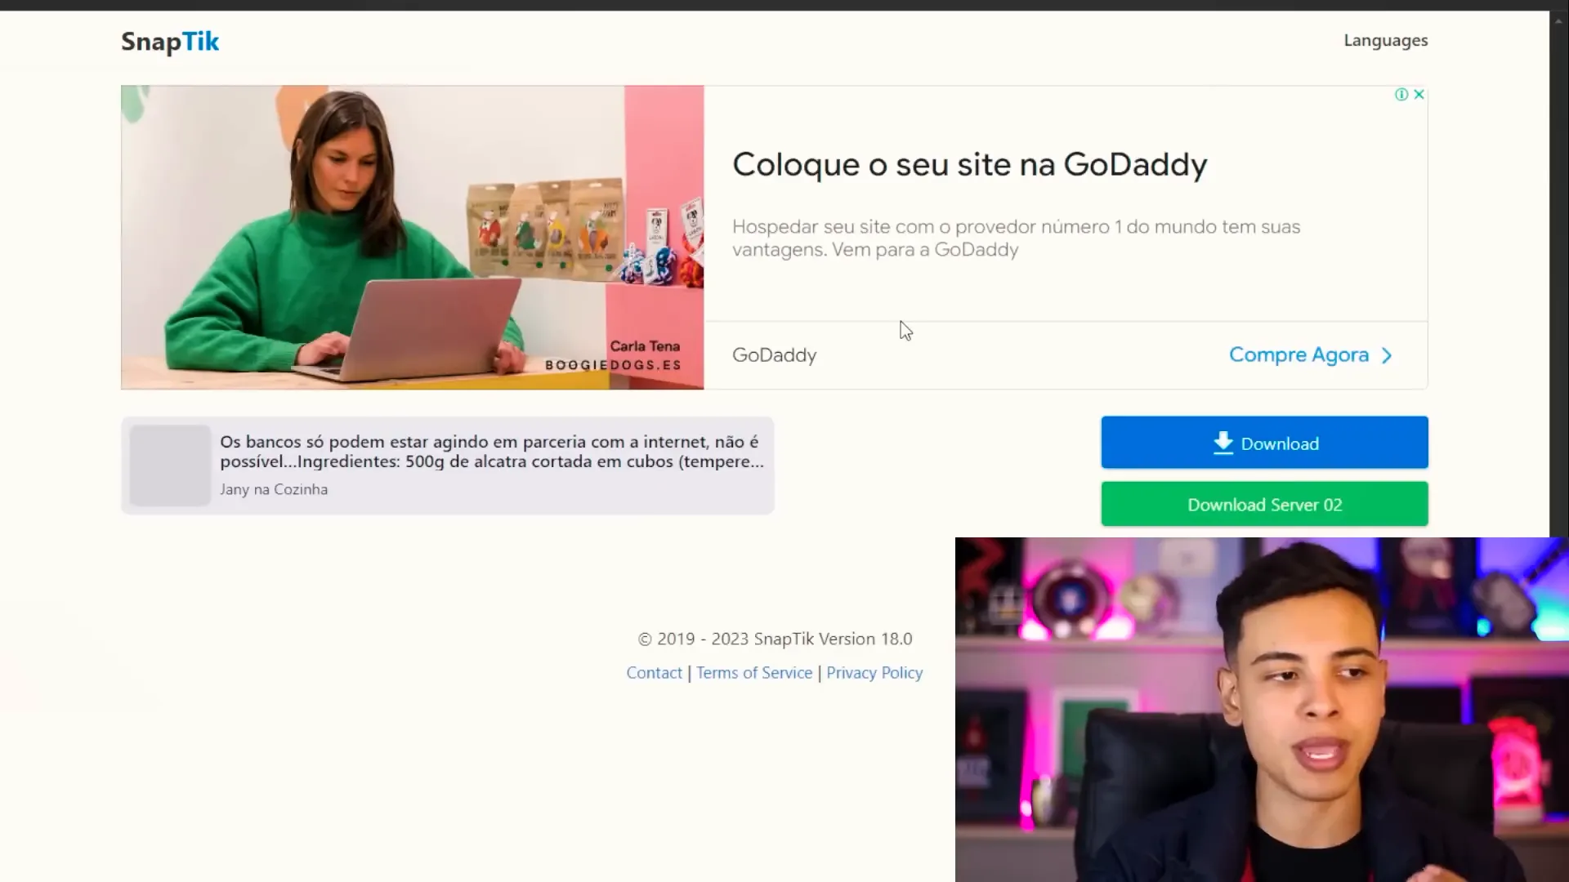Click the Download Server 02 button
Image resolution: width=1569 pixels, height=882 pixels.
(1264, 504)
